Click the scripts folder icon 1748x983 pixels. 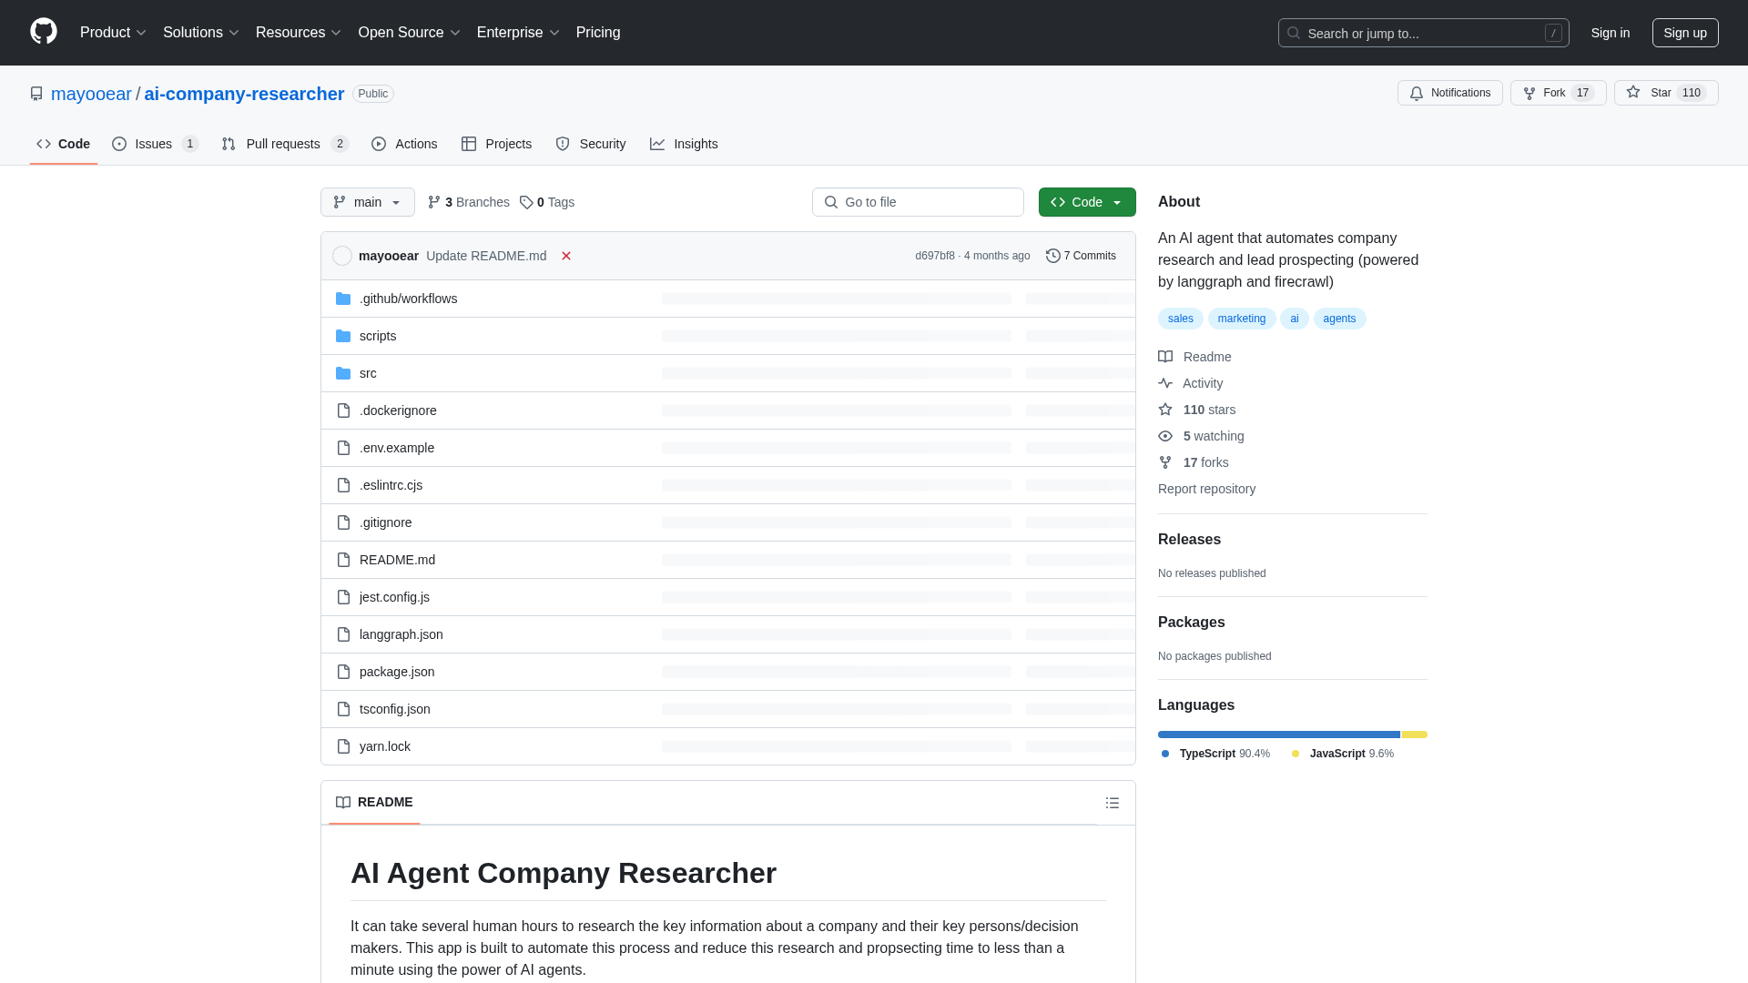click(343, 336)
